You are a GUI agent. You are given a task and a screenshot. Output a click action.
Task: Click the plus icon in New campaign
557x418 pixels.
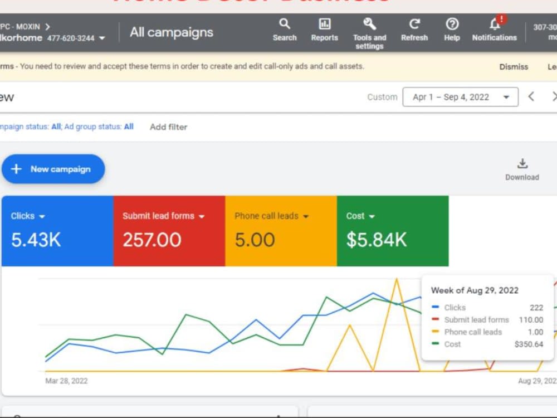click(x=16, y=169)
